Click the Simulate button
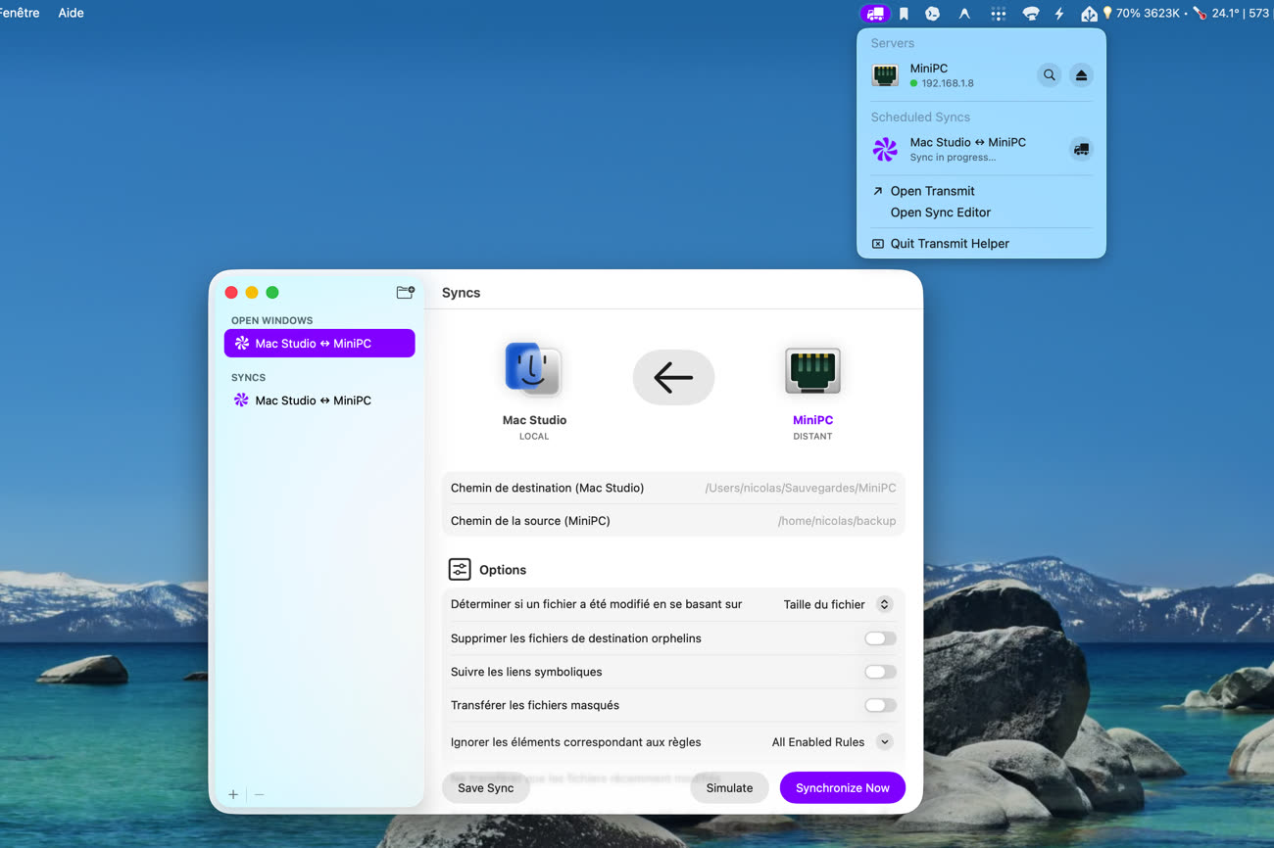This screenshot has height=848, width=1274. pyautogui.click(x=729, y=787)
